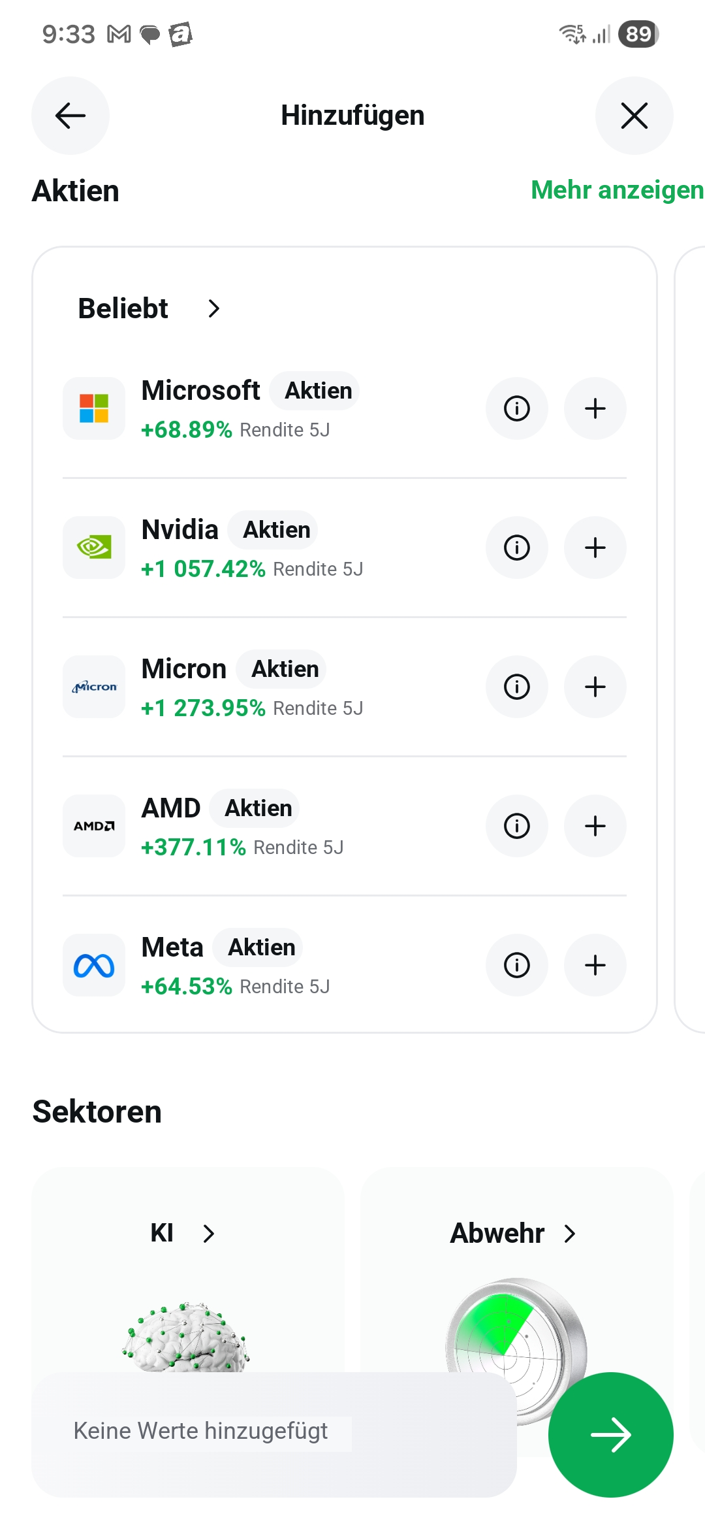Continue with the green arrow button

click(611, 1435)
